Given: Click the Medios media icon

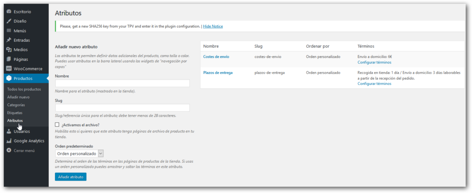Looking at the screenshot, I should click(9, 50).
